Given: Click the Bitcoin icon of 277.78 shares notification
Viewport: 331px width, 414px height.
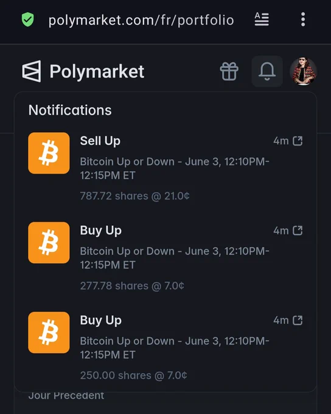Looking at the screenshot, I should click(x=49, y=243).
